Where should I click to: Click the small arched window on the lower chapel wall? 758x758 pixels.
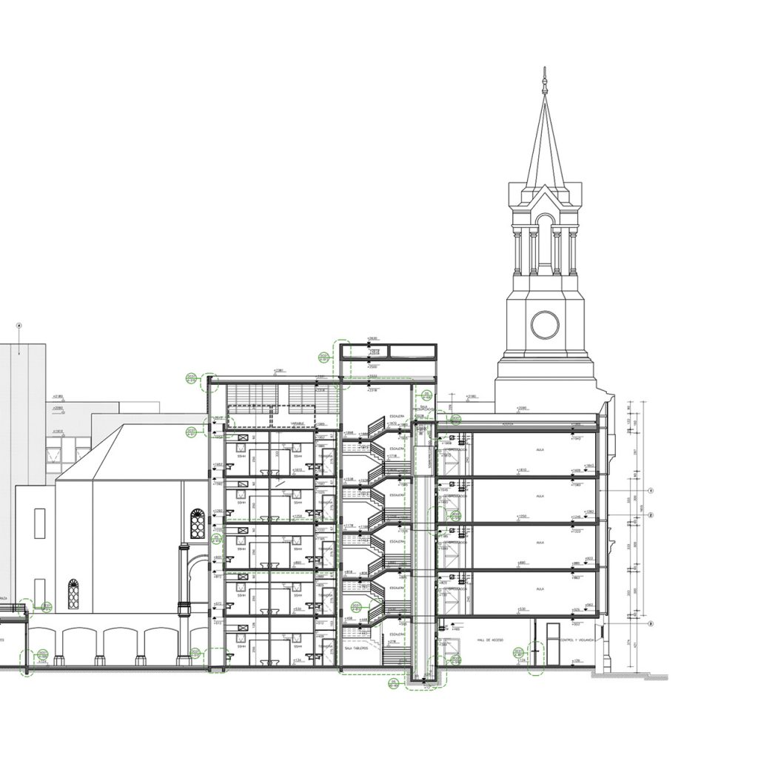coord(73,594)
